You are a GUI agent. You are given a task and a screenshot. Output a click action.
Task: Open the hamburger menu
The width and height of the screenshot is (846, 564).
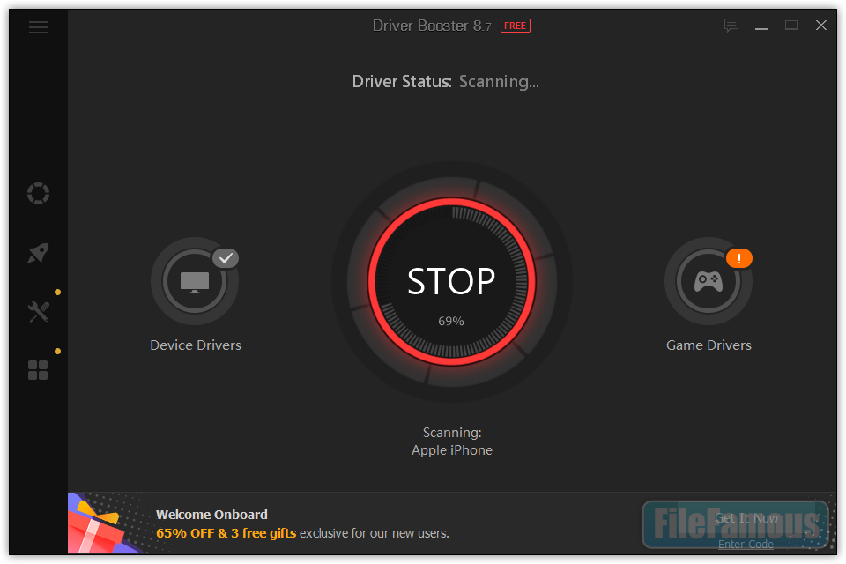(x=38, y=27)
